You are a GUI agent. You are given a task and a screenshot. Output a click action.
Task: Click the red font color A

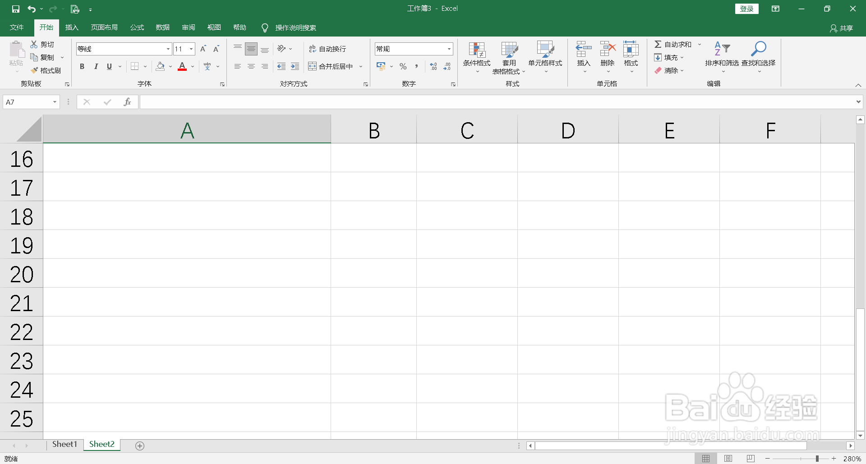182,66
